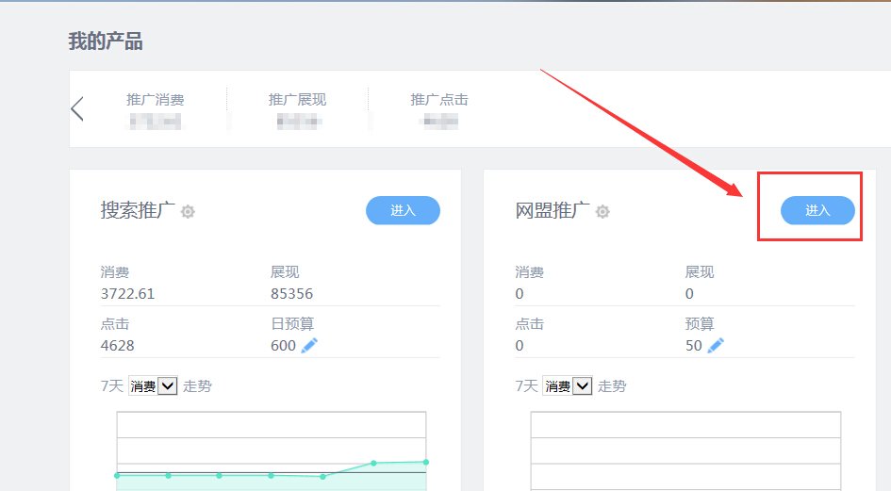
Task: Edit 预算 50 with pencil icon
Action: 716,345
